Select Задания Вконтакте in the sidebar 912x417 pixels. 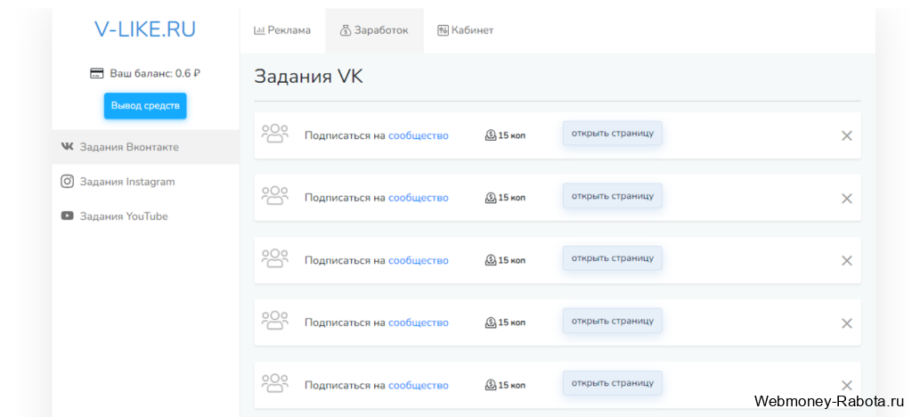point(145,147)
